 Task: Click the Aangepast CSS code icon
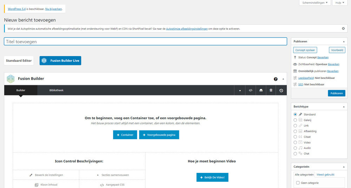[x=102, y=185]
